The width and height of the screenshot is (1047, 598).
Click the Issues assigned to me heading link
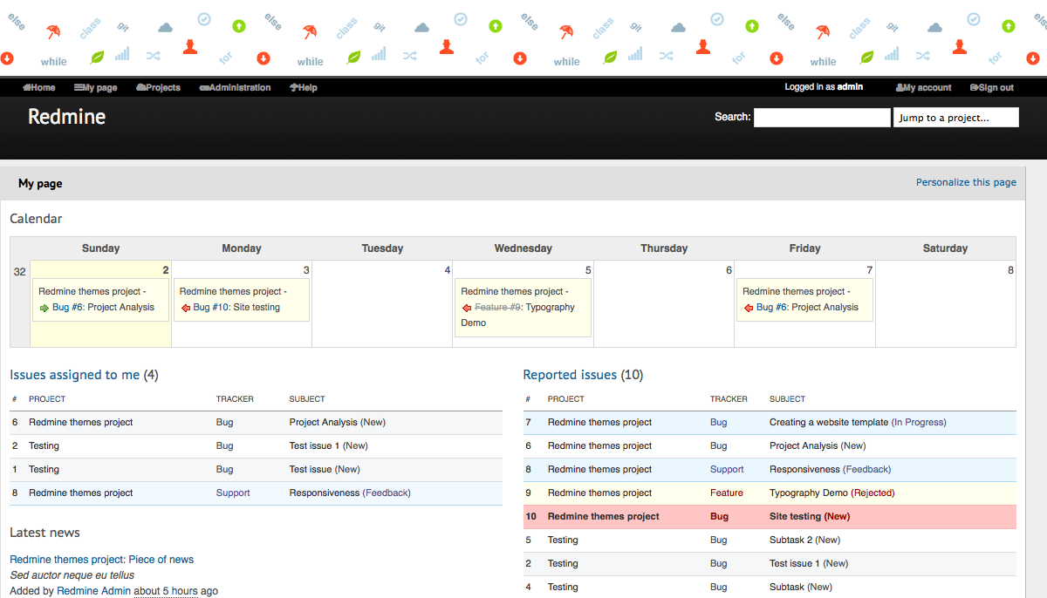coord(75,375)
